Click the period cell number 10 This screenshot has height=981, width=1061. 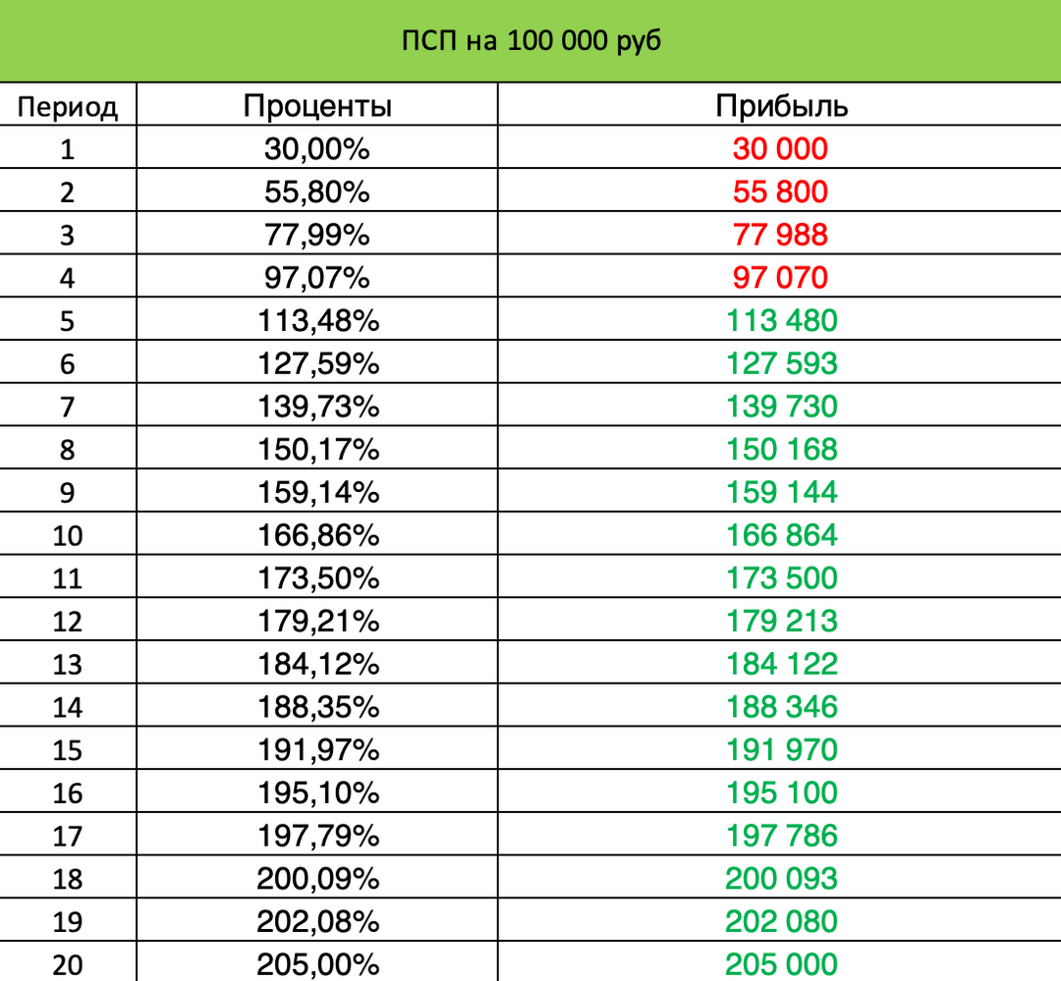coord(68,535)
